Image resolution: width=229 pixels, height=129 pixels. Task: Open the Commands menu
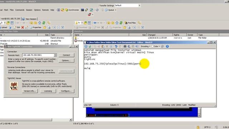20,10
